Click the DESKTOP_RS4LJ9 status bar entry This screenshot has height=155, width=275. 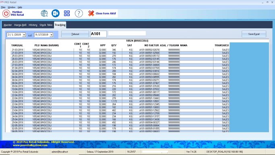(x=225, y=152)
